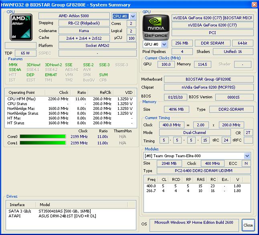Click the Close button

coord(248,225)
